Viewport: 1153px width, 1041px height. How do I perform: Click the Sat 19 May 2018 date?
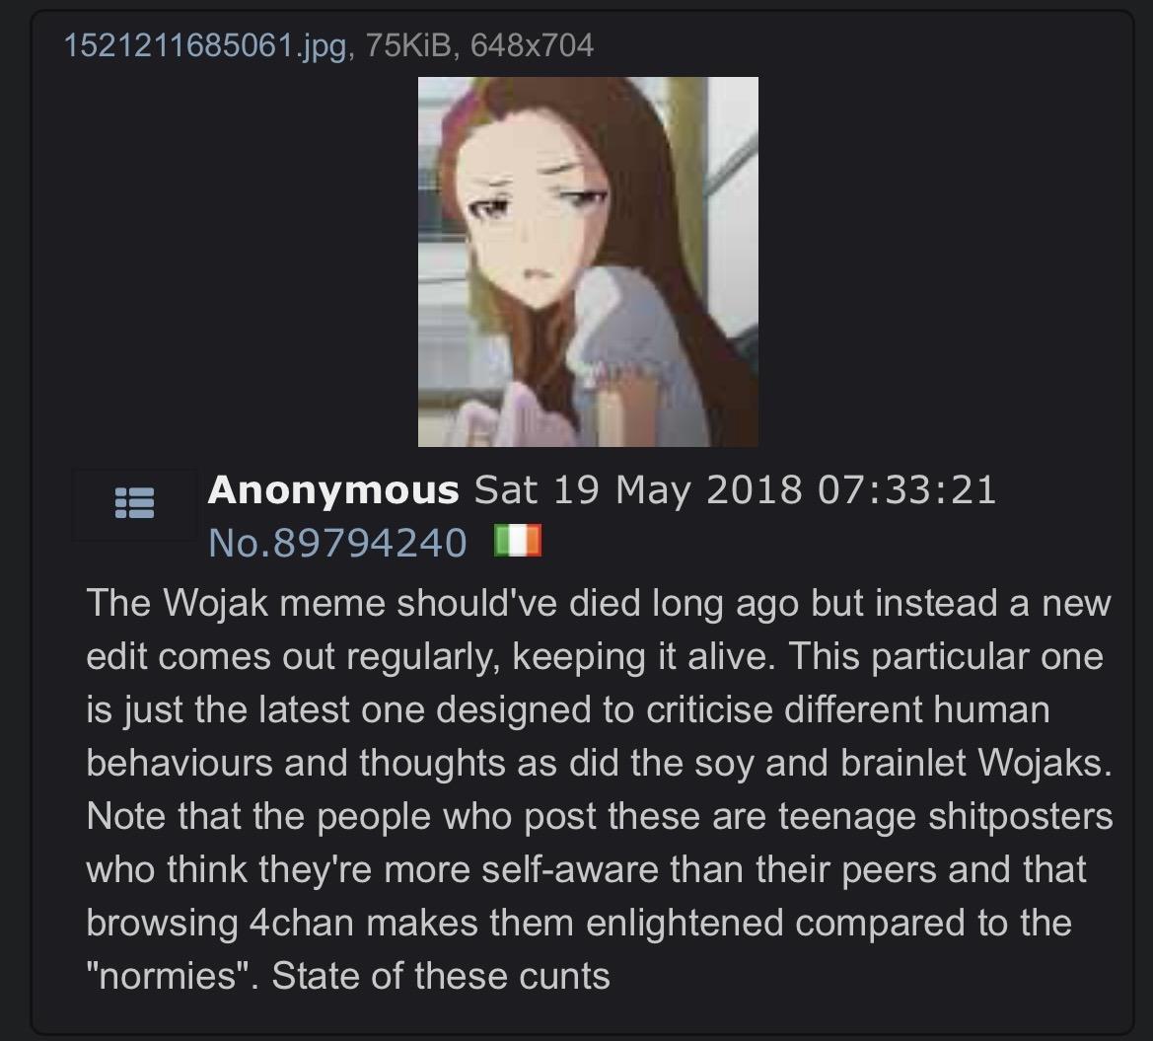pyautogui.click(x=637, y=490)
